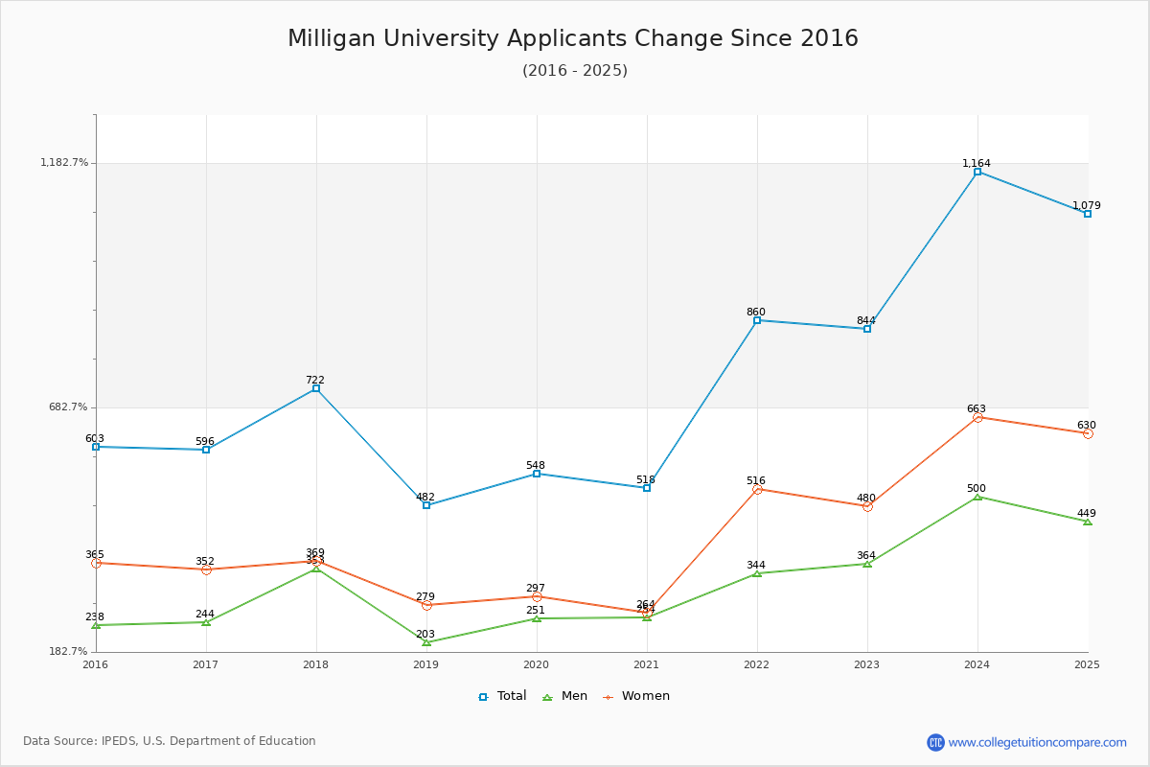The image size is (1150, 767).
Task: Click the Total 548 data point for 2020
Action: click(x=537, y=474)
